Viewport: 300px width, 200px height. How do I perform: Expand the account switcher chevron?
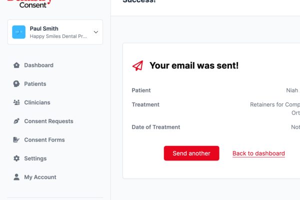(x=96, y=32)
